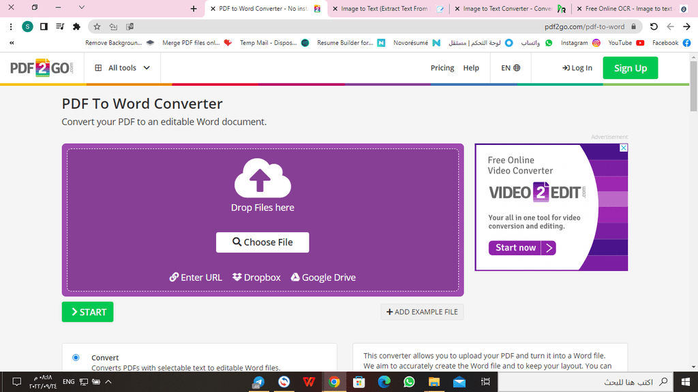698x392 pixels.
Task: Click the taskbar search box
Action: pyautogui.click(x=585, y=382)
